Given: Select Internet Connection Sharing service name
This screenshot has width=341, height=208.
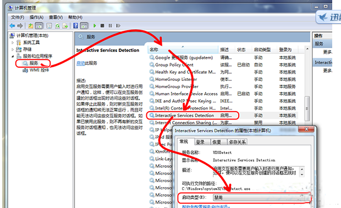Looking at the screenshot, I should 186,123.
